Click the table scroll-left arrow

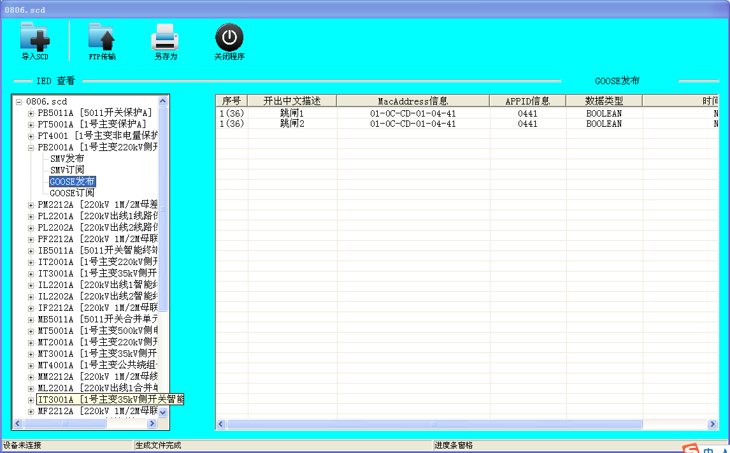point(222,424)
